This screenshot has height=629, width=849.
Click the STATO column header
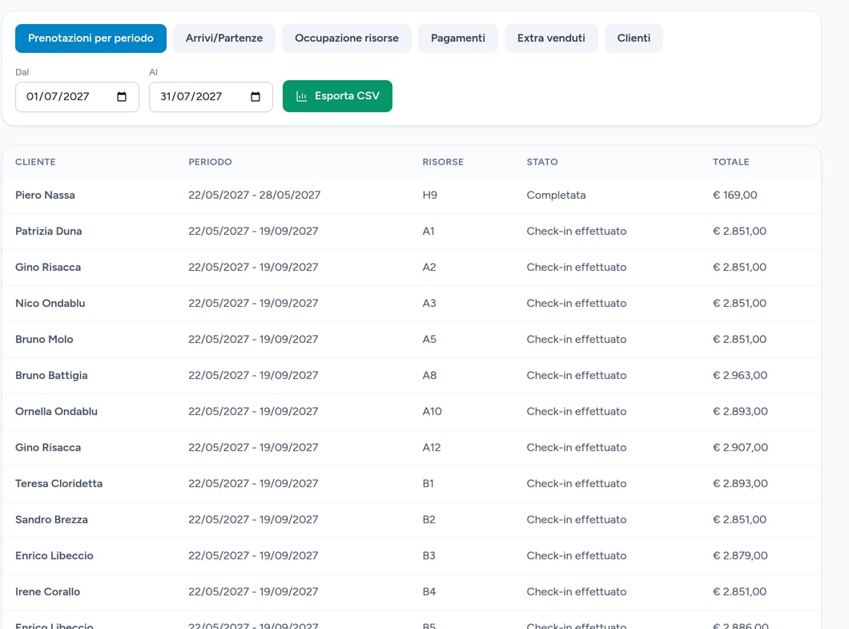click(x=542, y=162)
